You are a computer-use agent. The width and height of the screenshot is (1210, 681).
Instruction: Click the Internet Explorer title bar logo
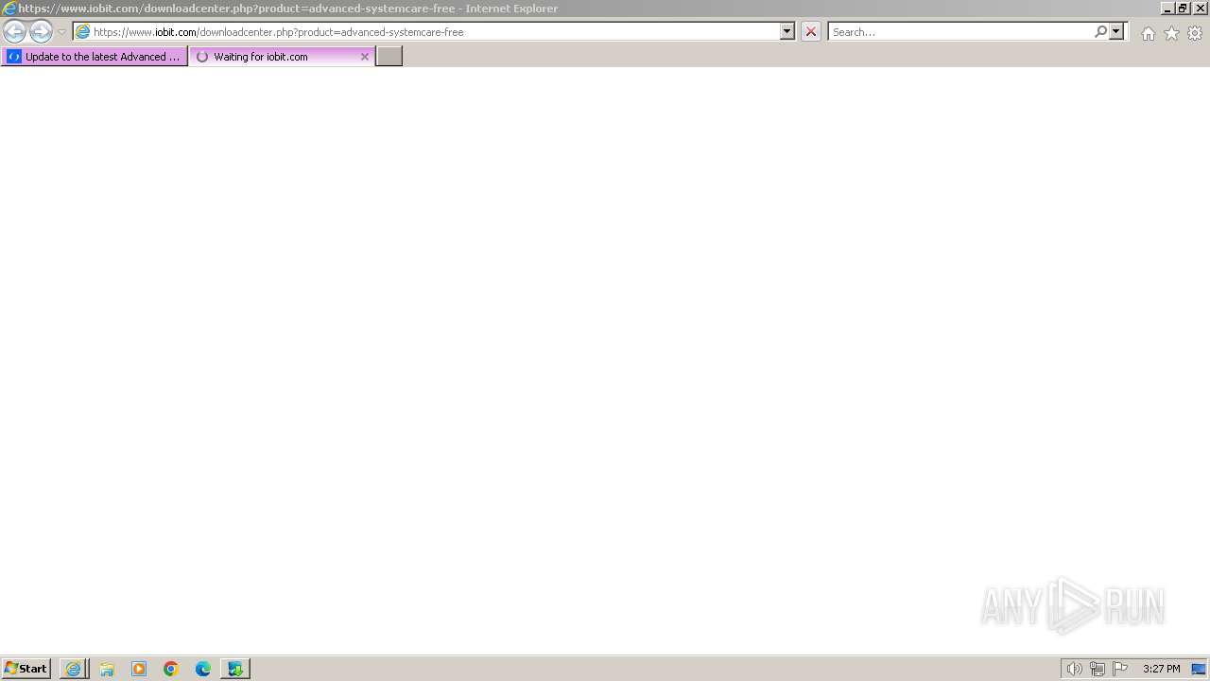(9, 9)
